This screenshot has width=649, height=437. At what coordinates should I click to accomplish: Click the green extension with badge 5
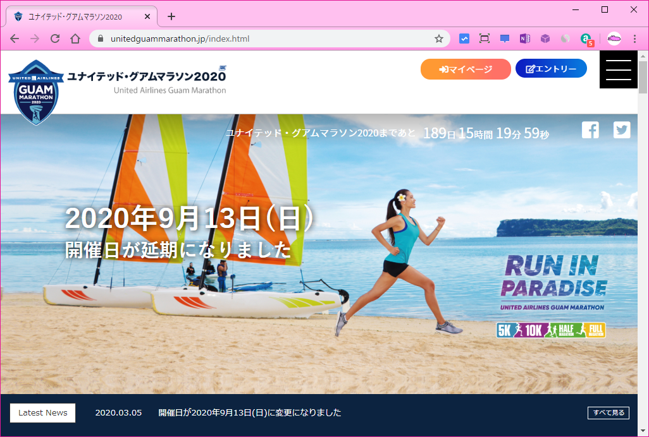(587, 40)
